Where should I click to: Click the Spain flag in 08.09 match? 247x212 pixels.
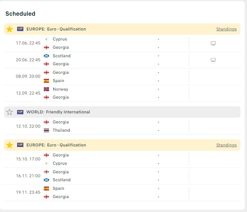tap(46, 81)
